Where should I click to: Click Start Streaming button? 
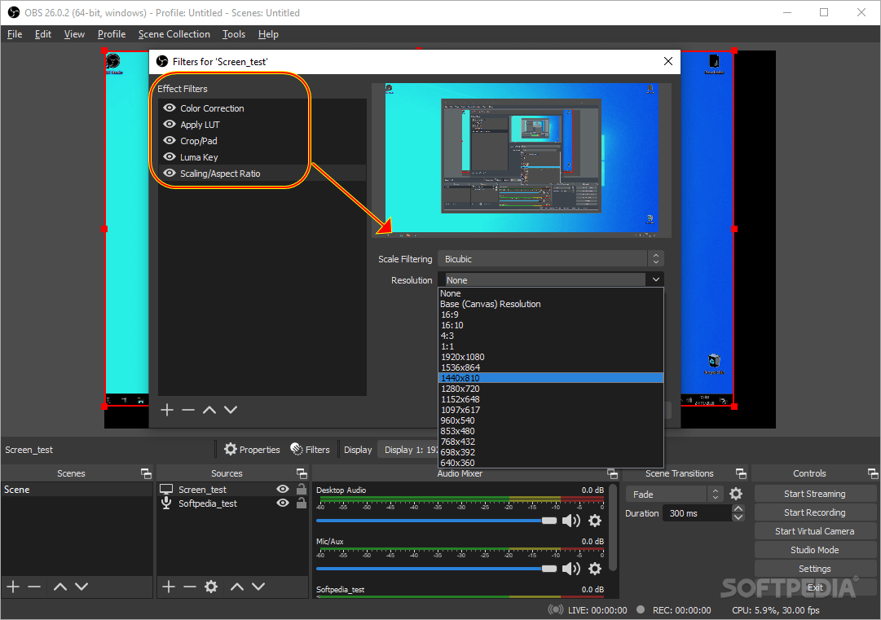[x=815, y=494]
